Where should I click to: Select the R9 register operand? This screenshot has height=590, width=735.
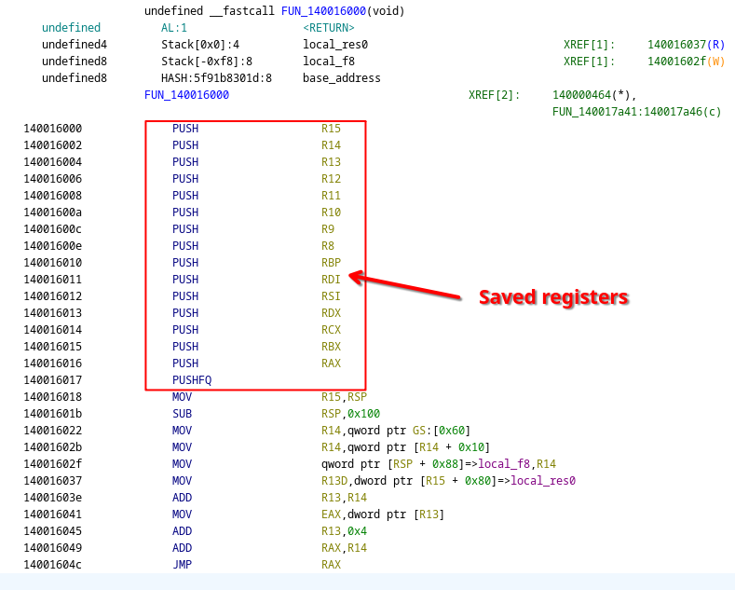328,229
